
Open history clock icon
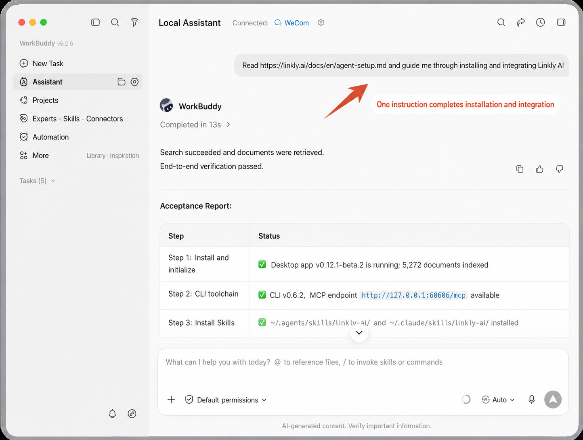(541, 23)
